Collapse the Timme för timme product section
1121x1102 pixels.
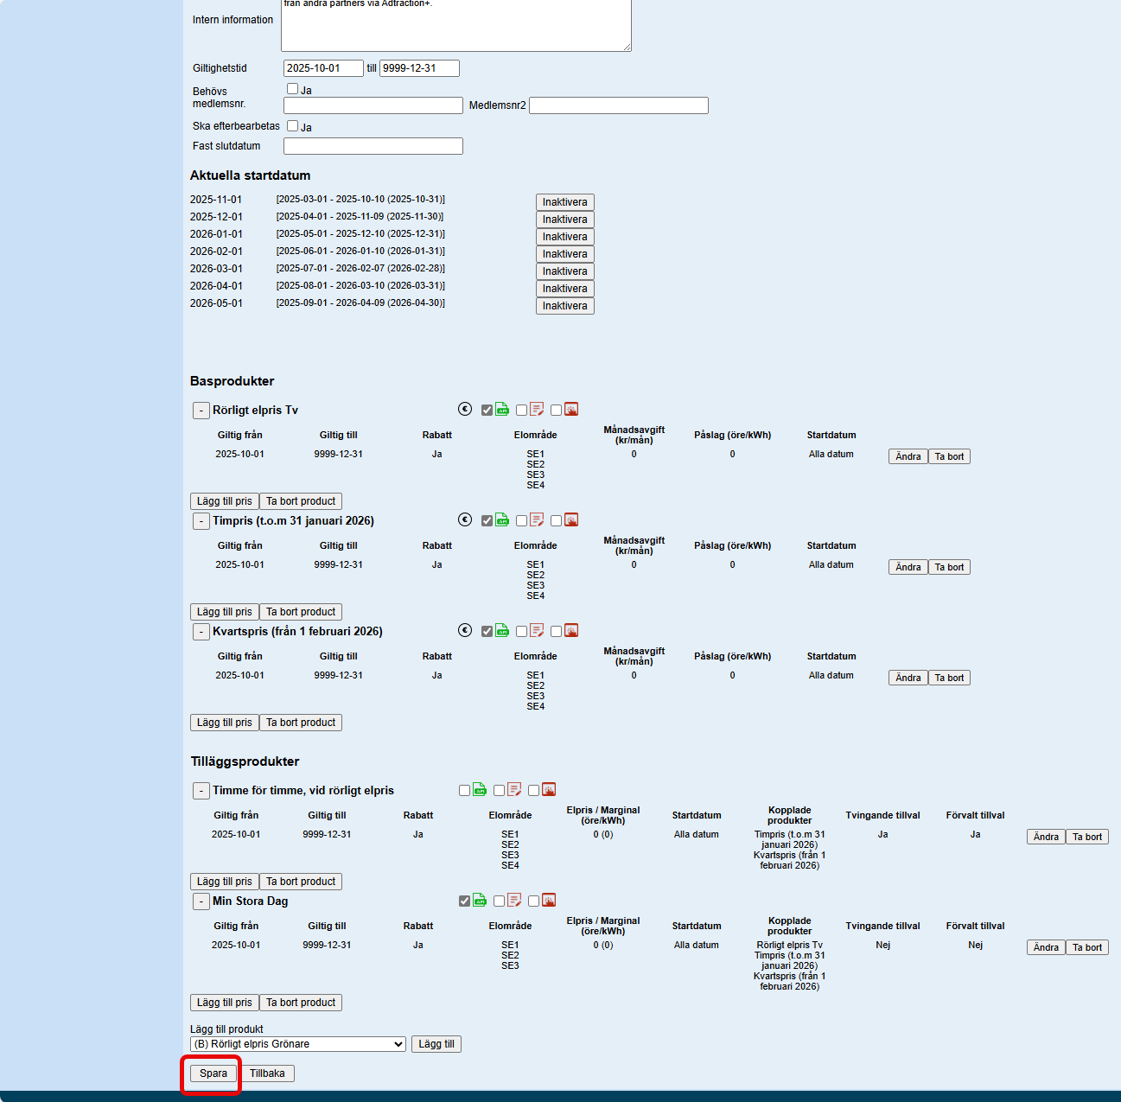(x=201, y=791)
